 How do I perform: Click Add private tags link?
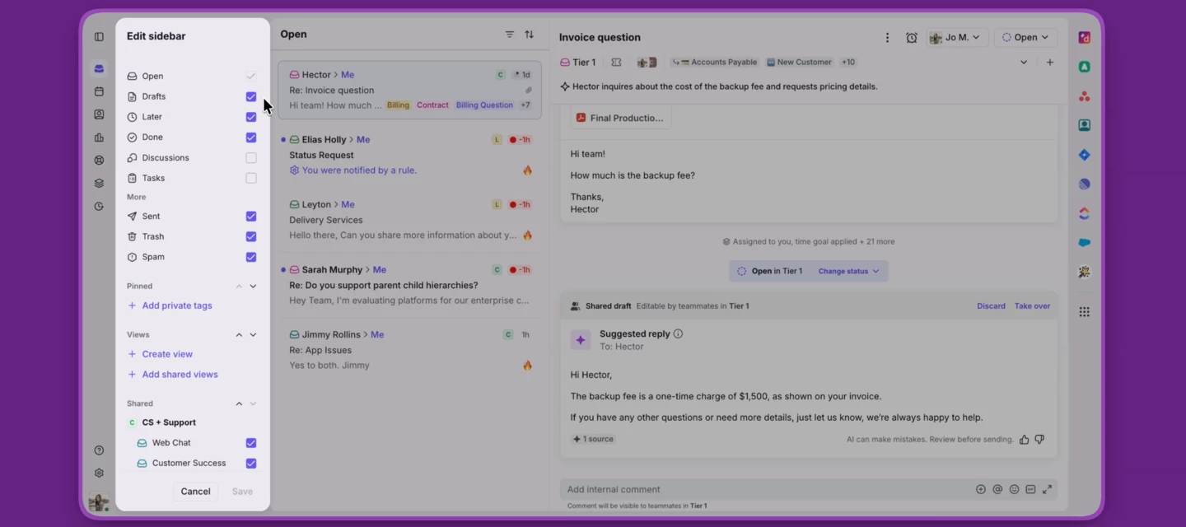[x=170, y=305]
